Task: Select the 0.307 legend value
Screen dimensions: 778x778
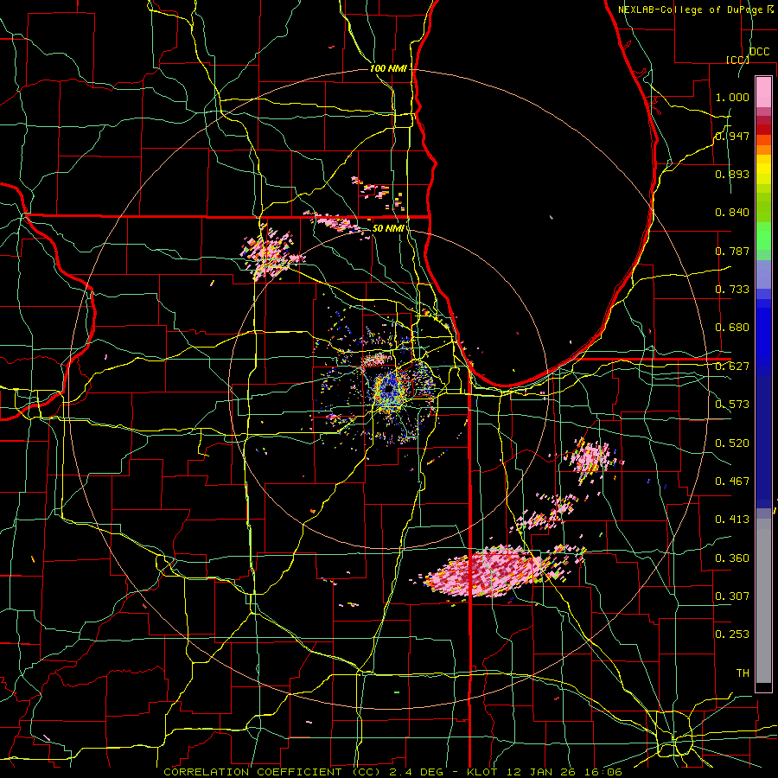Action: [x=732, y=596]
